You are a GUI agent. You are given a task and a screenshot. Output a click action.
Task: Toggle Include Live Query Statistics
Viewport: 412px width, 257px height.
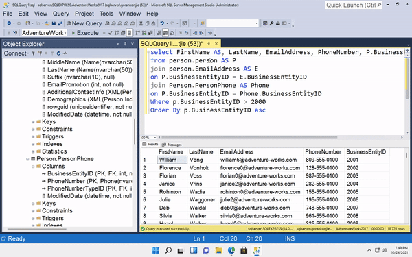coord(144,33)
